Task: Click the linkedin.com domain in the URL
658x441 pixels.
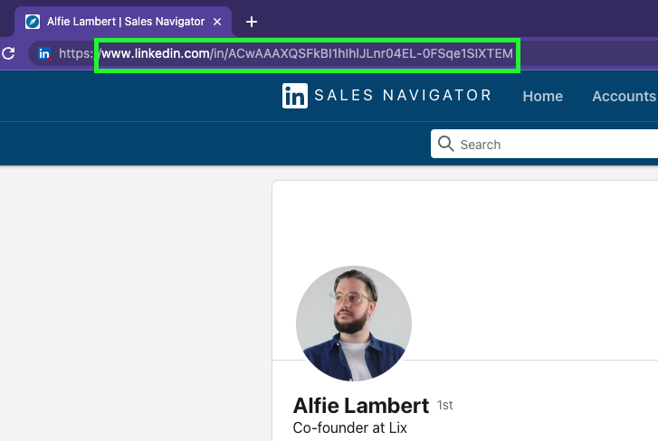Action: click(155, 54)
